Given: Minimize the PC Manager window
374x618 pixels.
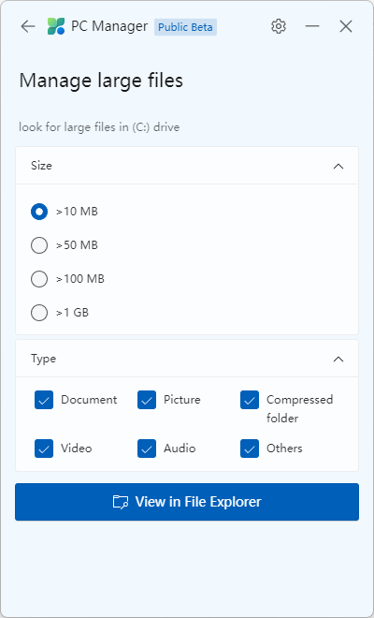Looking at the screenshot, I should click(312, 26).
